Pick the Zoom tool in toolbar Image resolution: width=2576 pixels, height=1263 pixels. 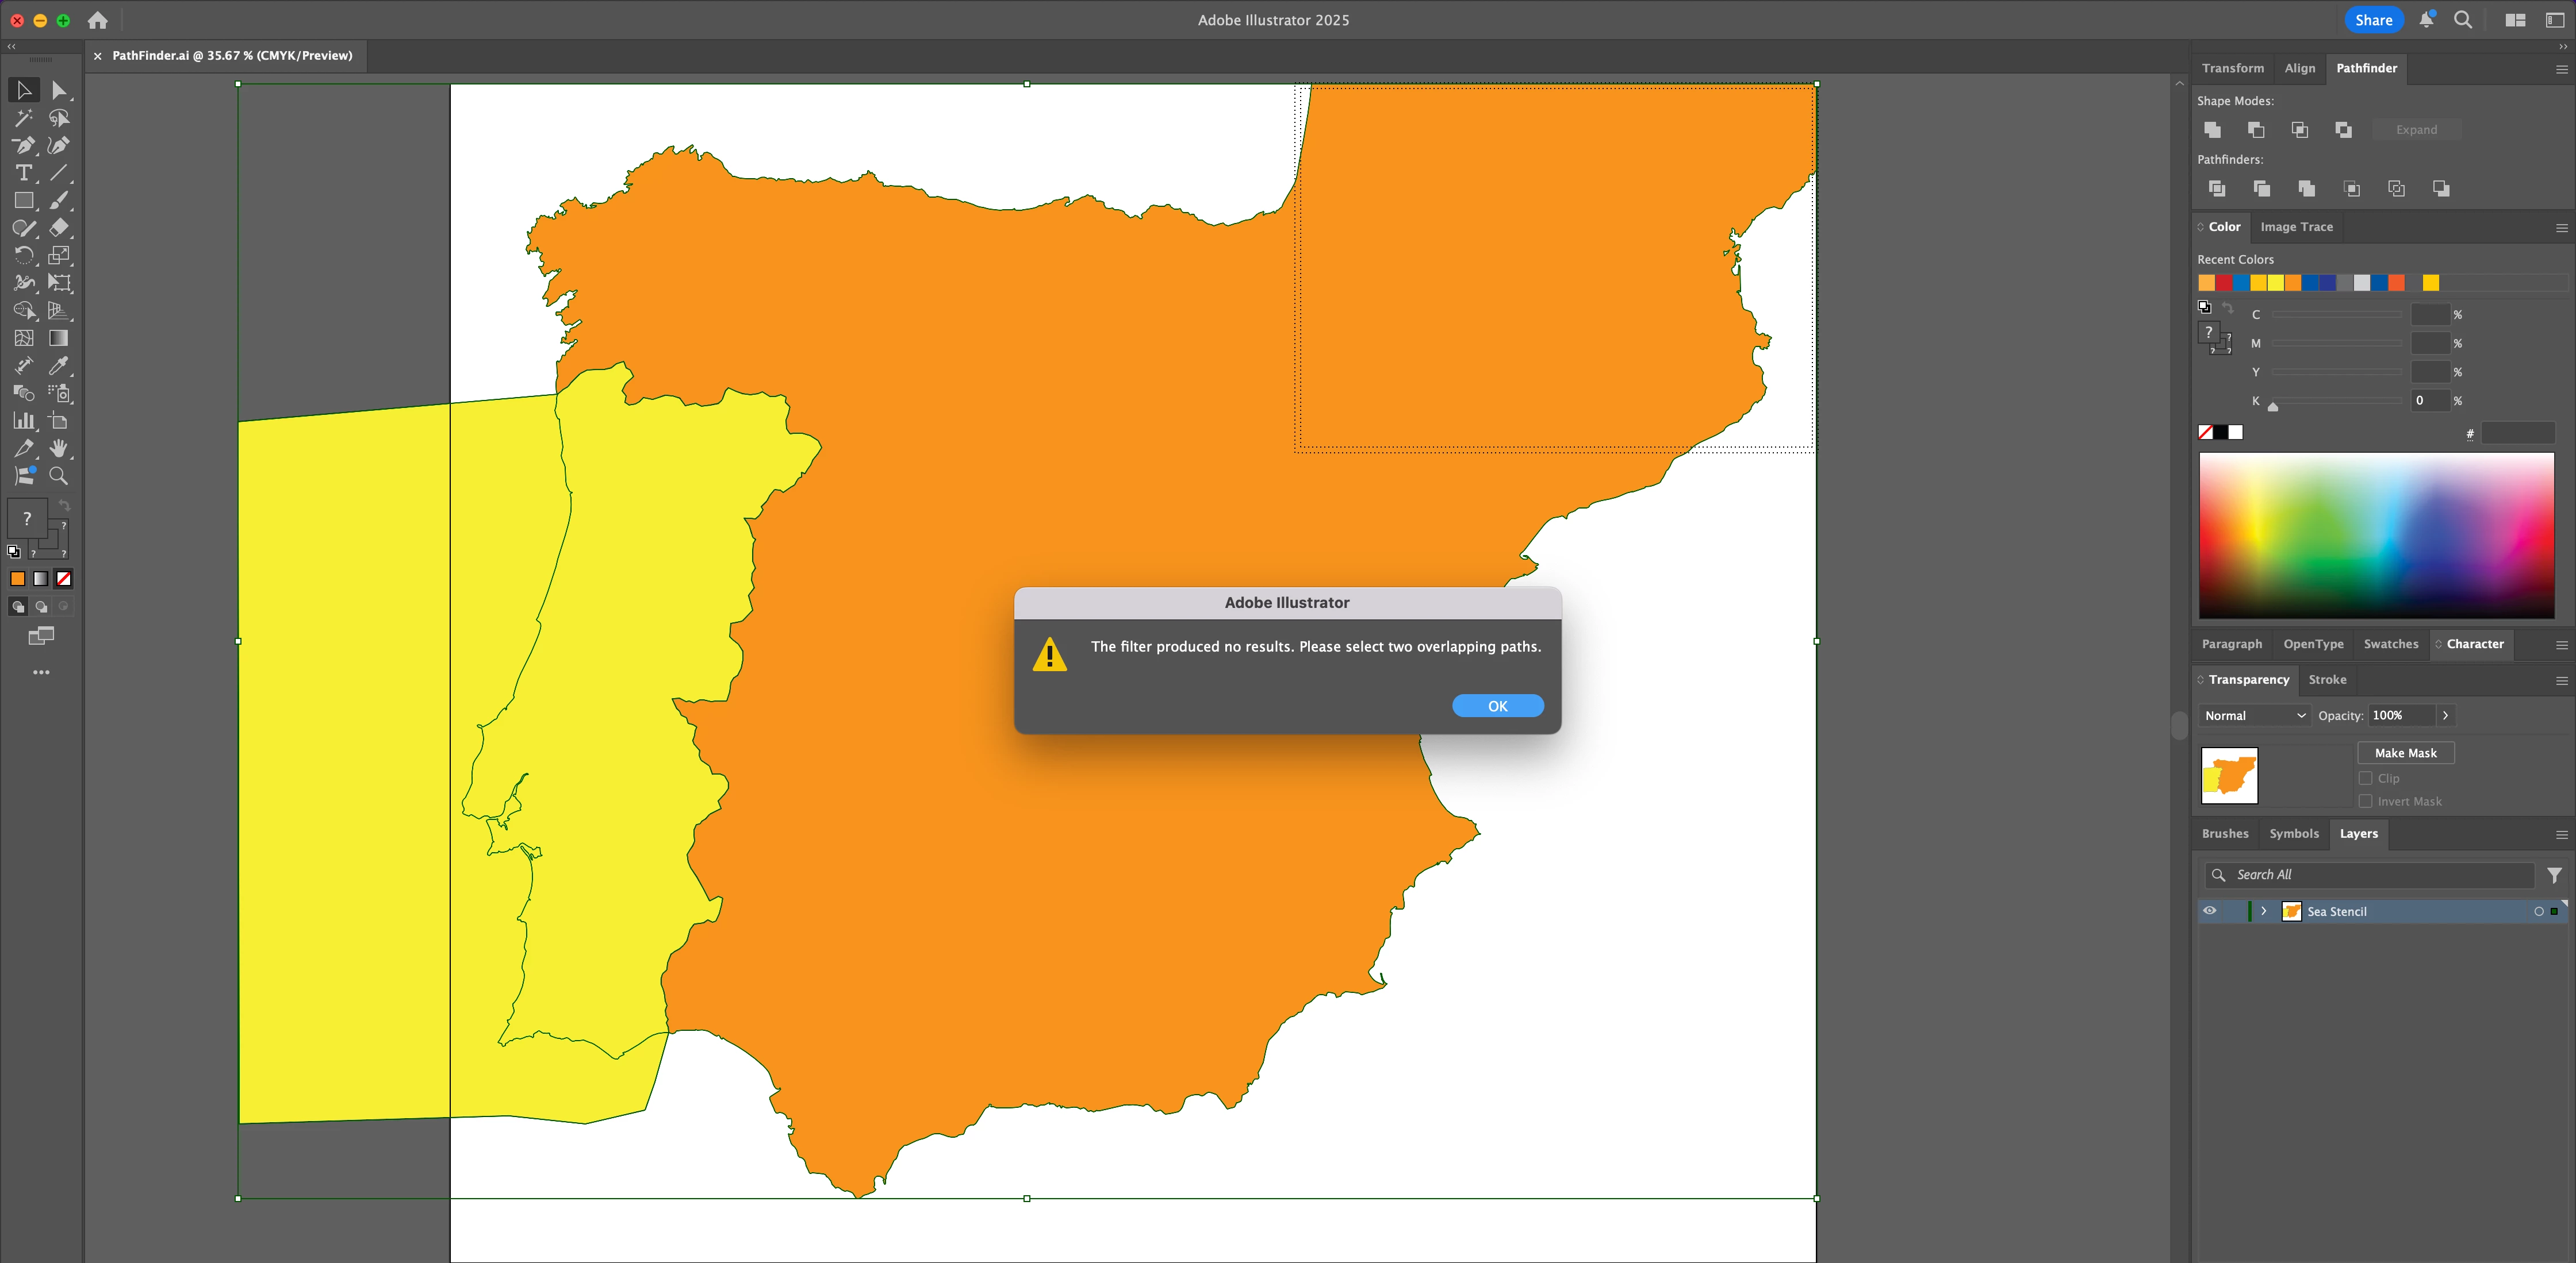[59, 476]
